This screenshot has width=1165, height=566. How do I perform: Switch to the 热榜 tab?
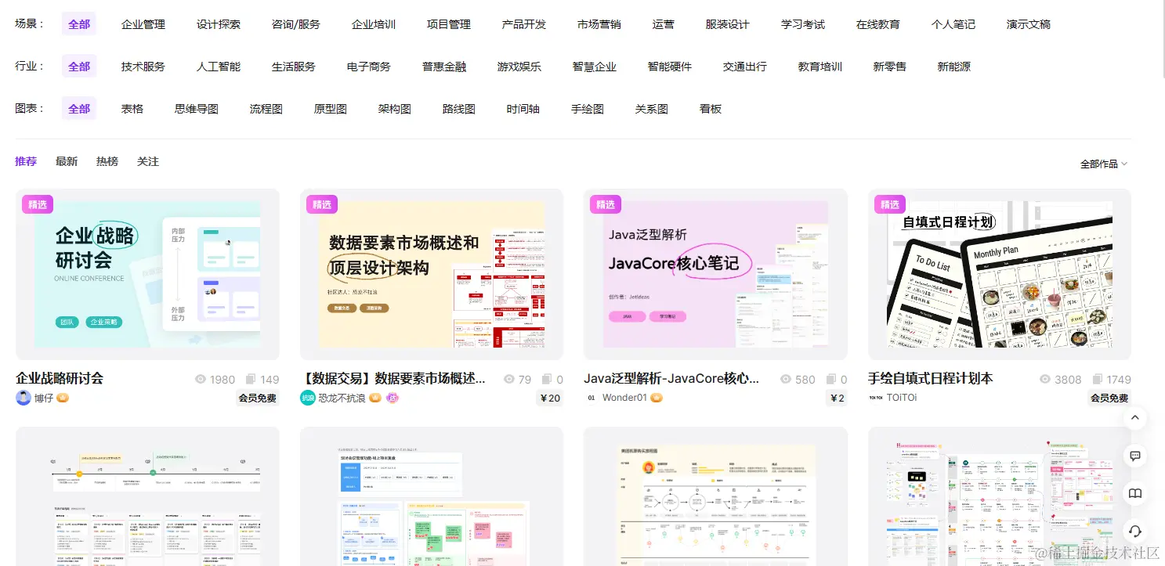click(107, 161)
